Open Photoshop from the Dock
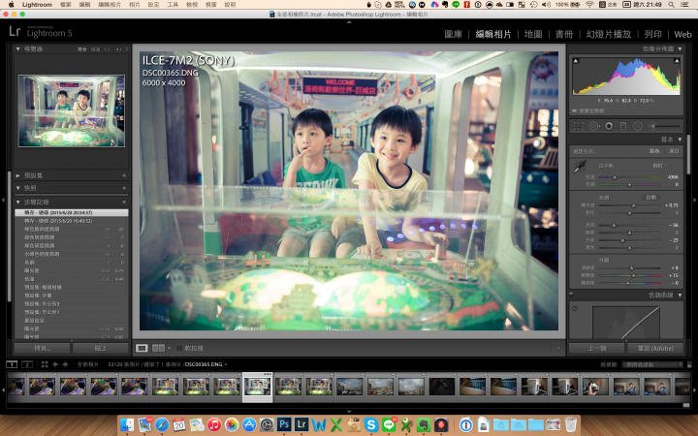 pos(283,424)
